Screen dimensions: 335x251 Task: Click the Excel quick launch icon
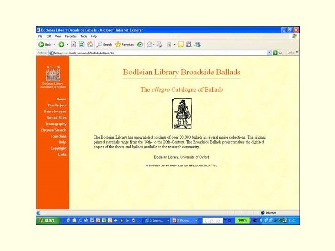(x=104, y=220)
